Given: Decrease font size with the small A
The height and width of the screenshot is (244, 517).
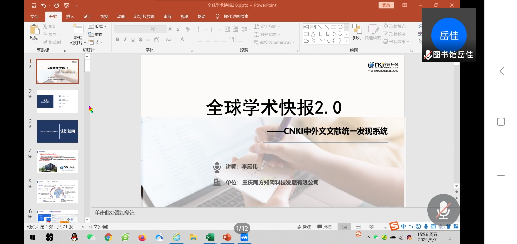Looking at the screenshot, I should coord(179,29).
